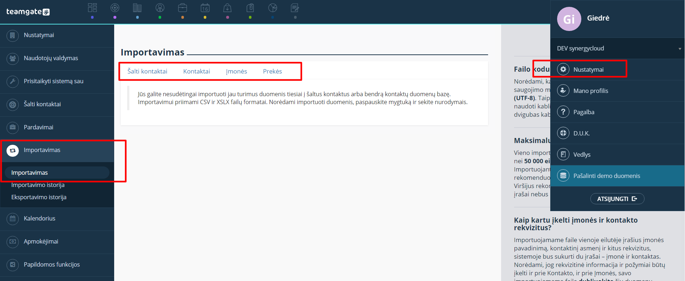Screen dimensions: 685x281
Task: Click the Šalti kontaktai sidebar target icon
Action: (13, 104)
